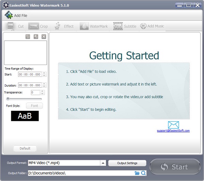Open the Cut tool
204x181 pixels.
14,26
